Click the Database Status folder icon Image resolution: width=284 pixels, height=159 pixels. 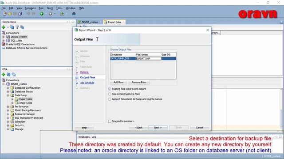pos(12,91)
